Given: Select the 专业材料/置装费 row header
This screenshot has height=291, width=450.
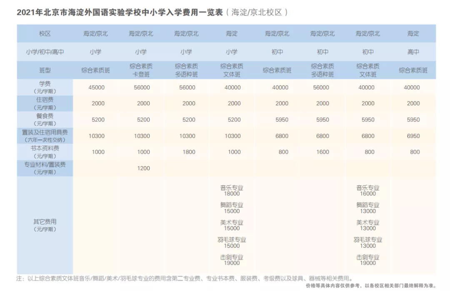Looking at the screenshot, I should 45,168.
